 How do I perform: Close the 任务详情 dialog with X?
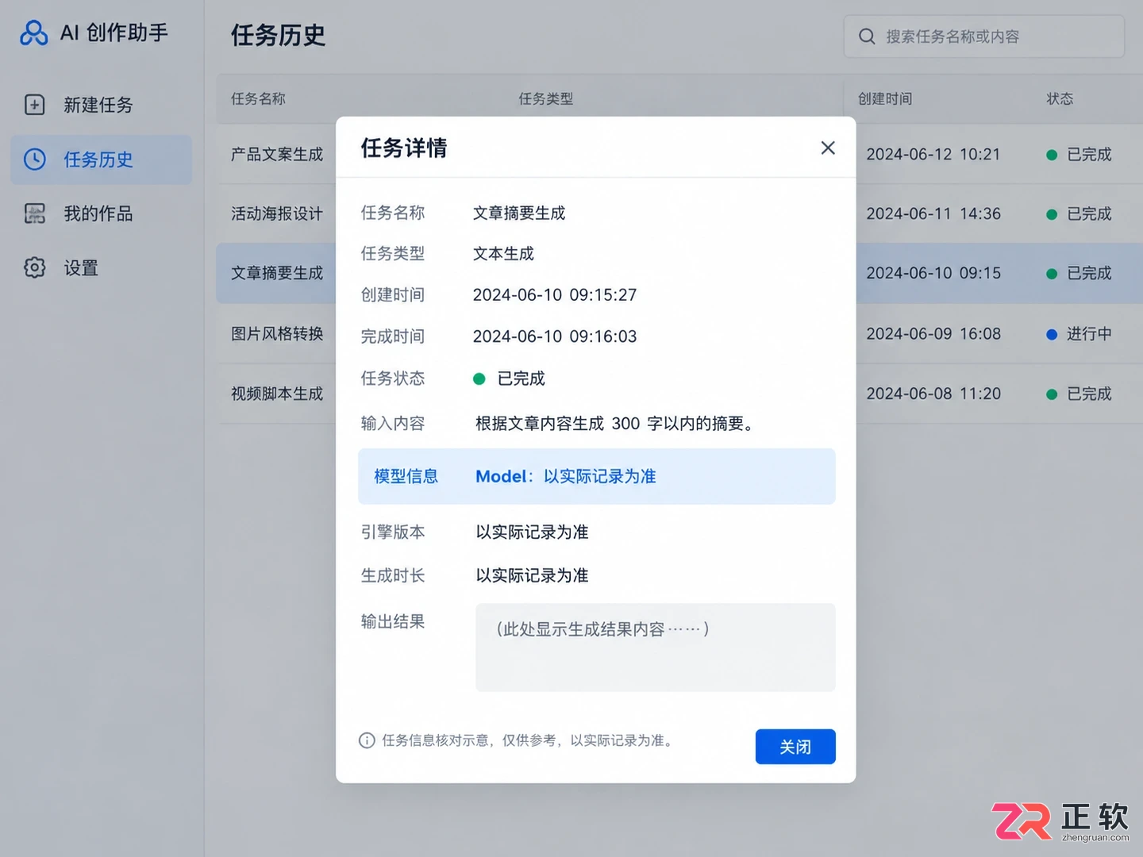click(828, 148)
